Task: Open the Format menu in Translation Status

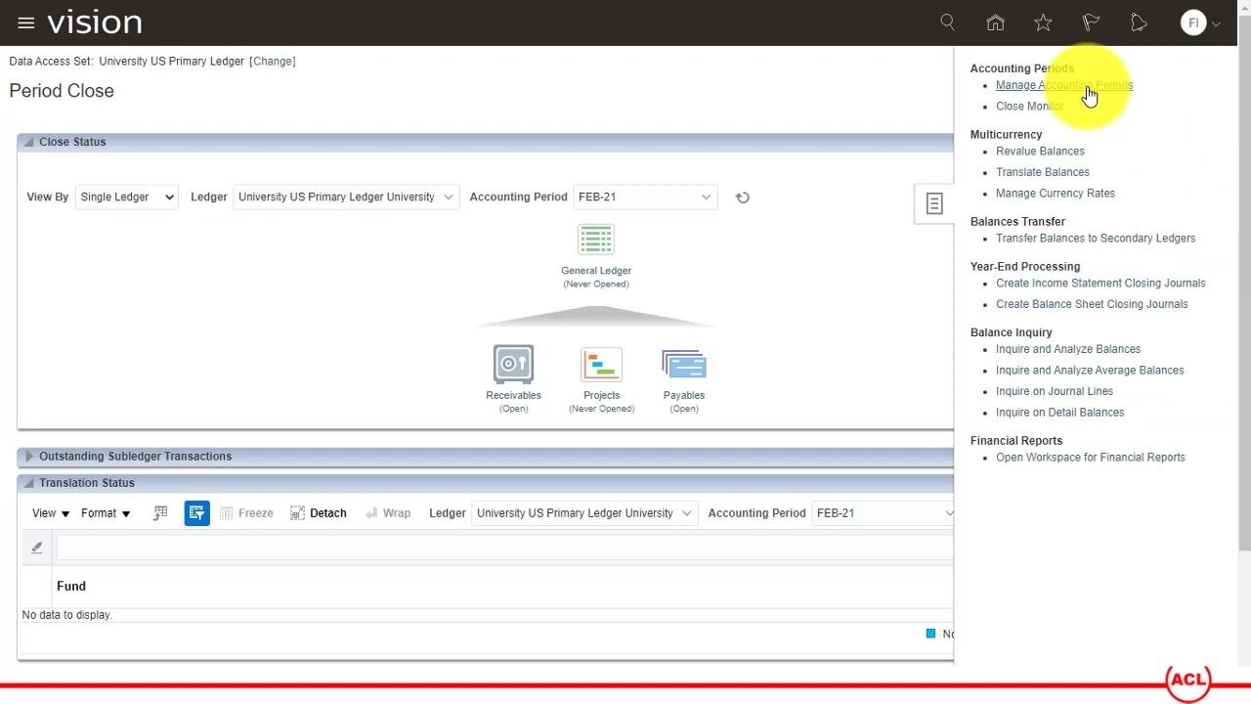Action: point(106,513)
